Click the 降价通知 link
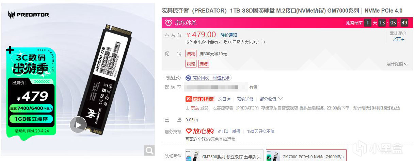This screenshot has width=415, height=161. tap(229, 35)
